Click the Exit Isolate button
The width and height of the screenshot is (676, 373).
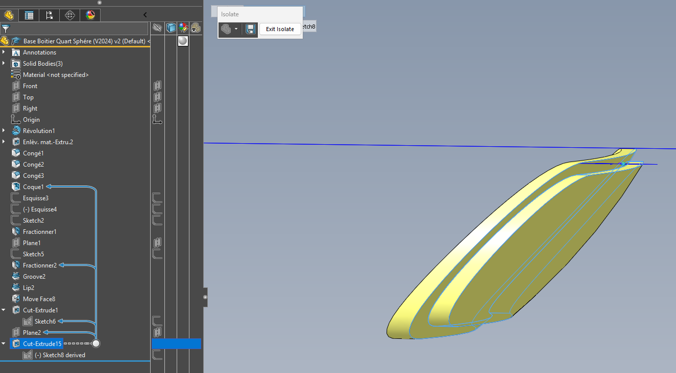280,29
